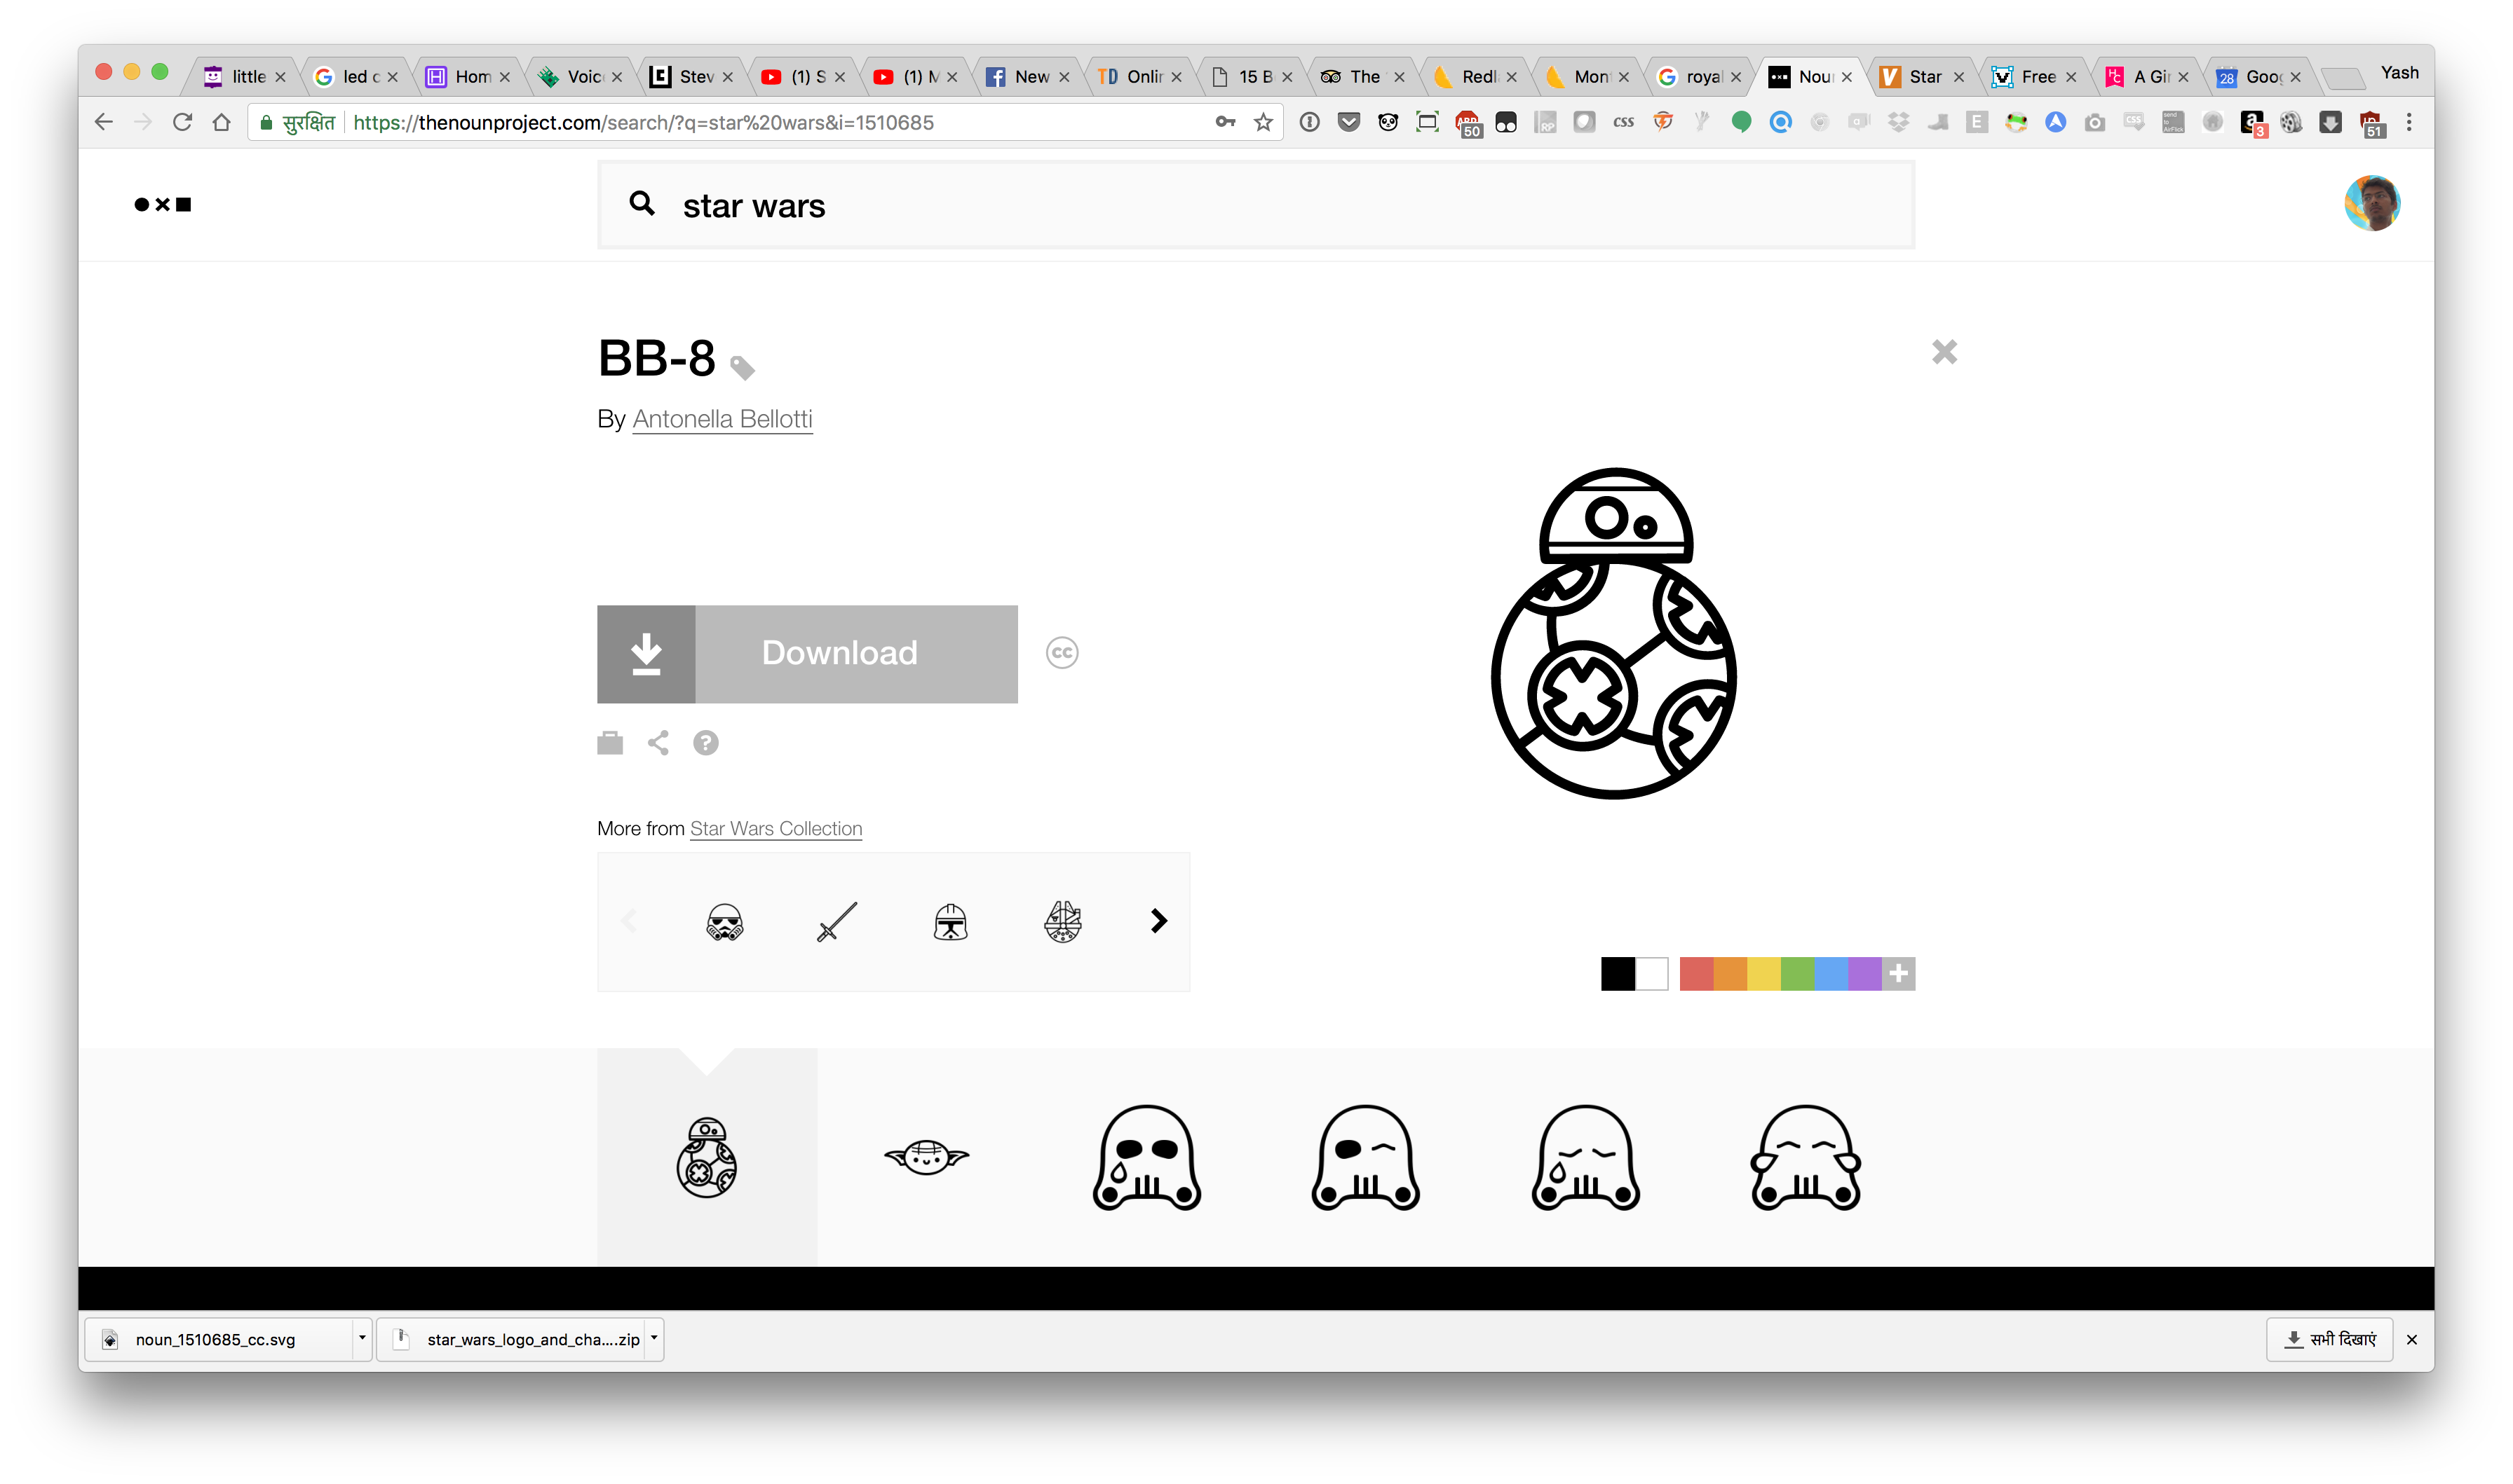Show next collection icons with arrow
The image size is (2513, 1484).
pyautogui.click(x=1158, y=921)
